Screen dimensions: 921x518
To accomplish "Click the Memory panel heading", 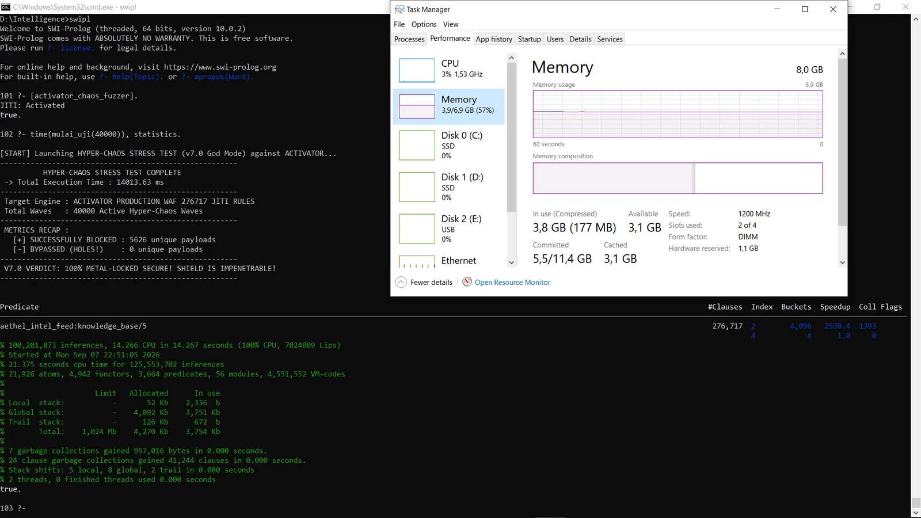I will (x=562, y=67).
